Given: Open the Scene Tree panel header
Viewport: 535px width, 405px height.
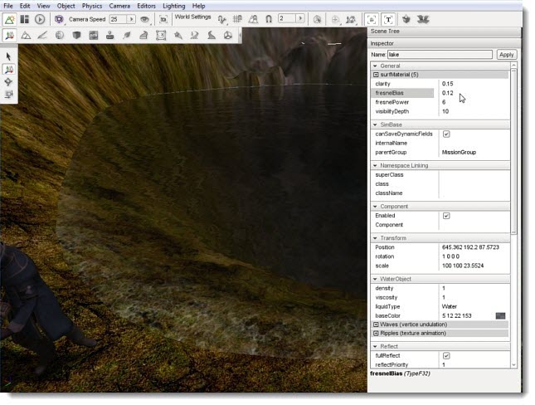Looking at the screenshot, I should [444, 32].
